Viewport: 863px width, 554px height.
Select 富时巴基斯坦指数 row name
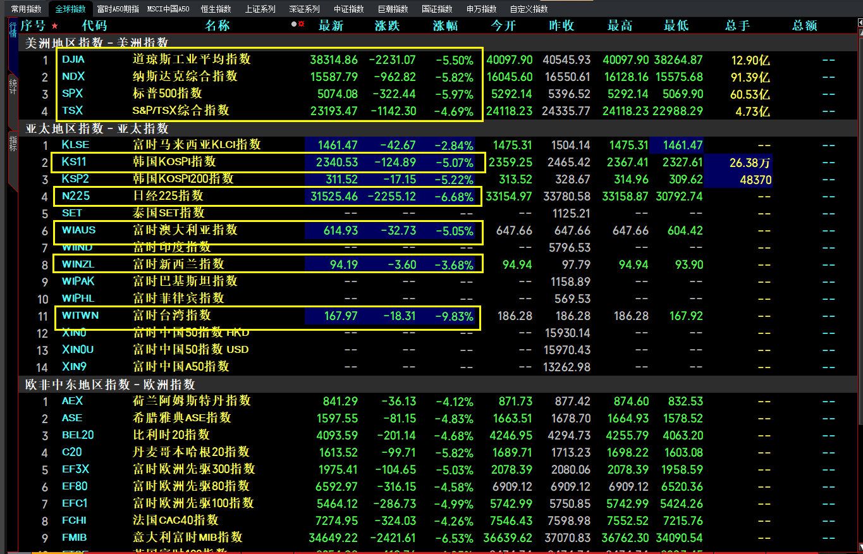(185, 281)
